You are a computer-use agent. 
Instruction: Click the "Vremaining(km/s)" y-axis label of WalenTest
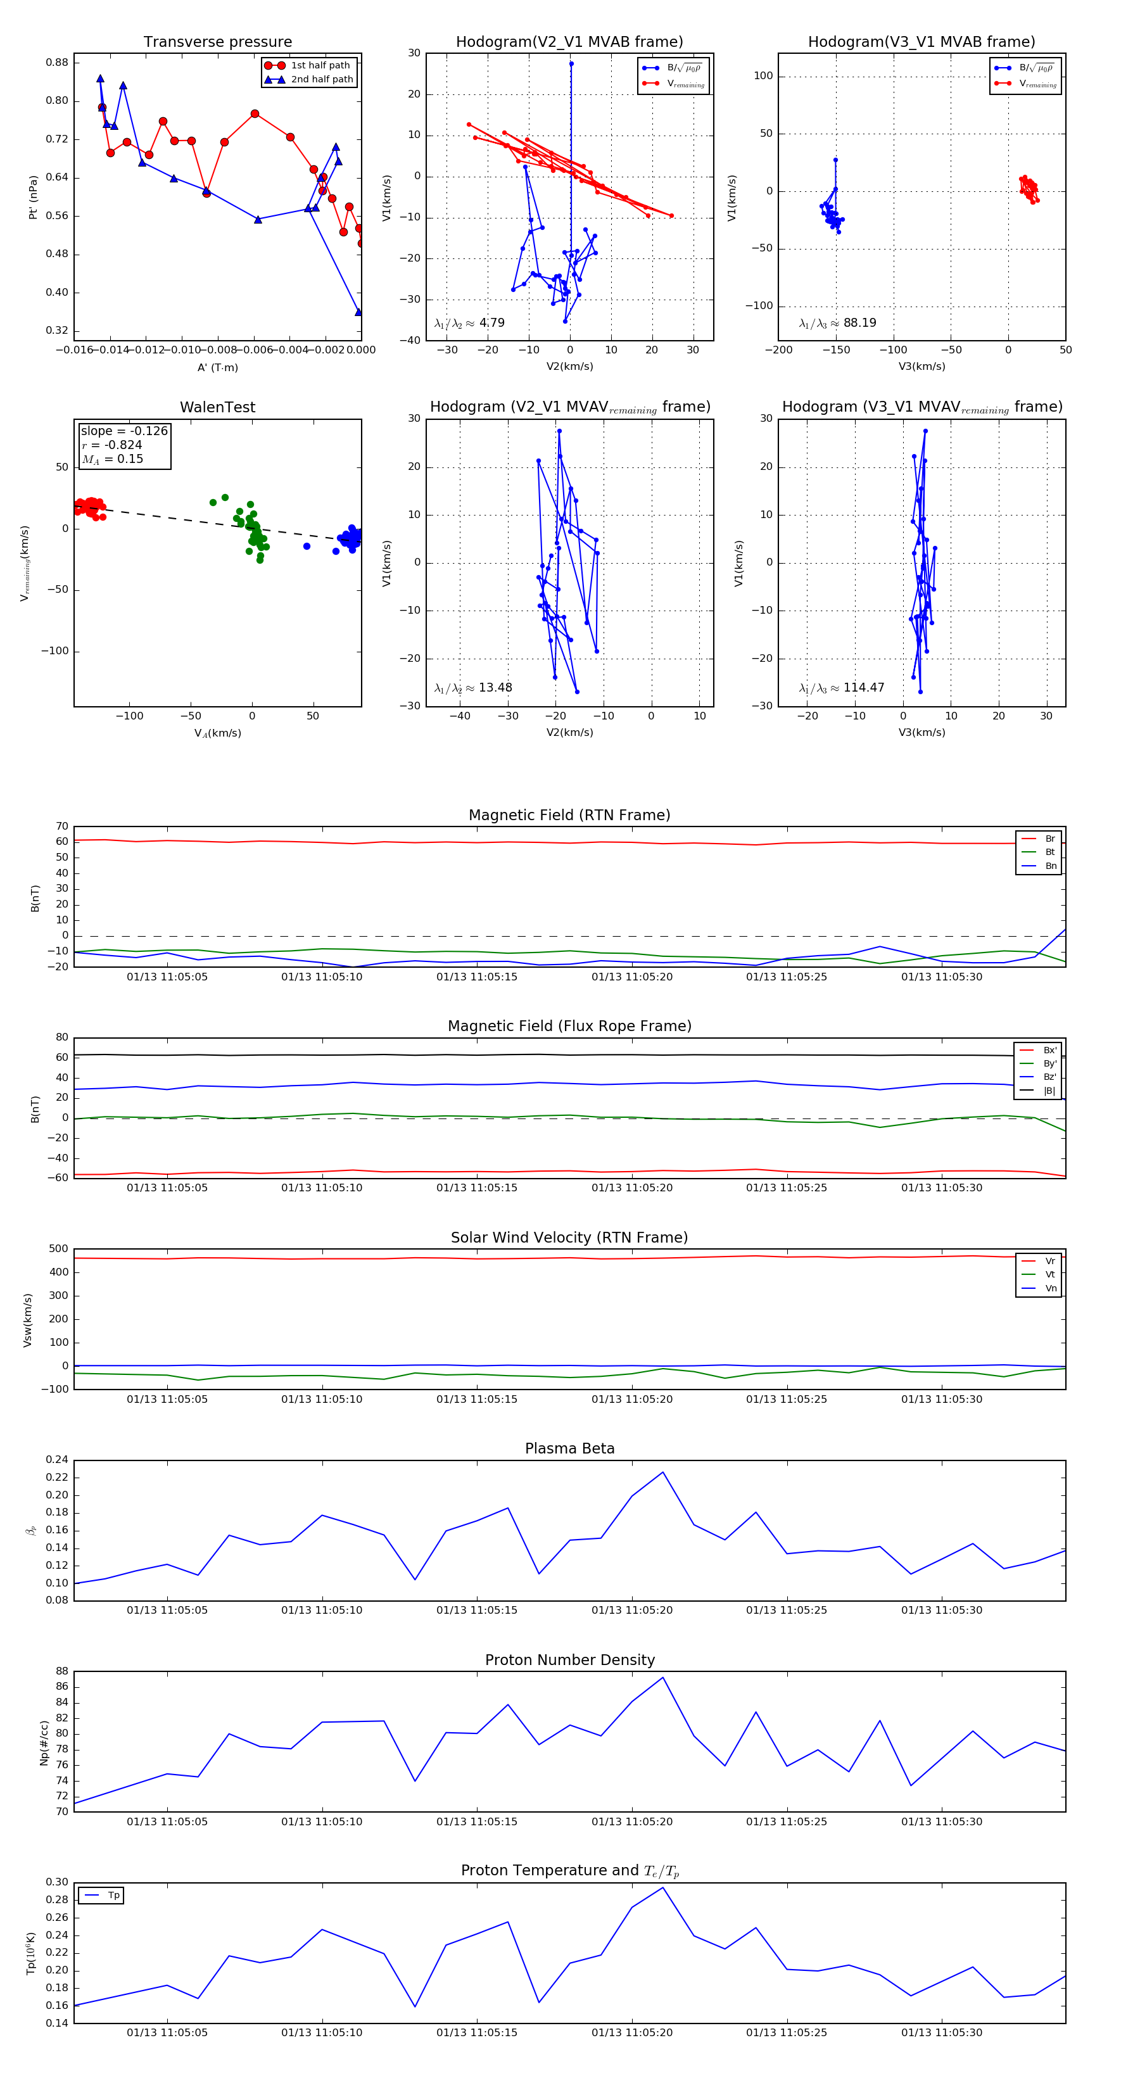(25, 563)
